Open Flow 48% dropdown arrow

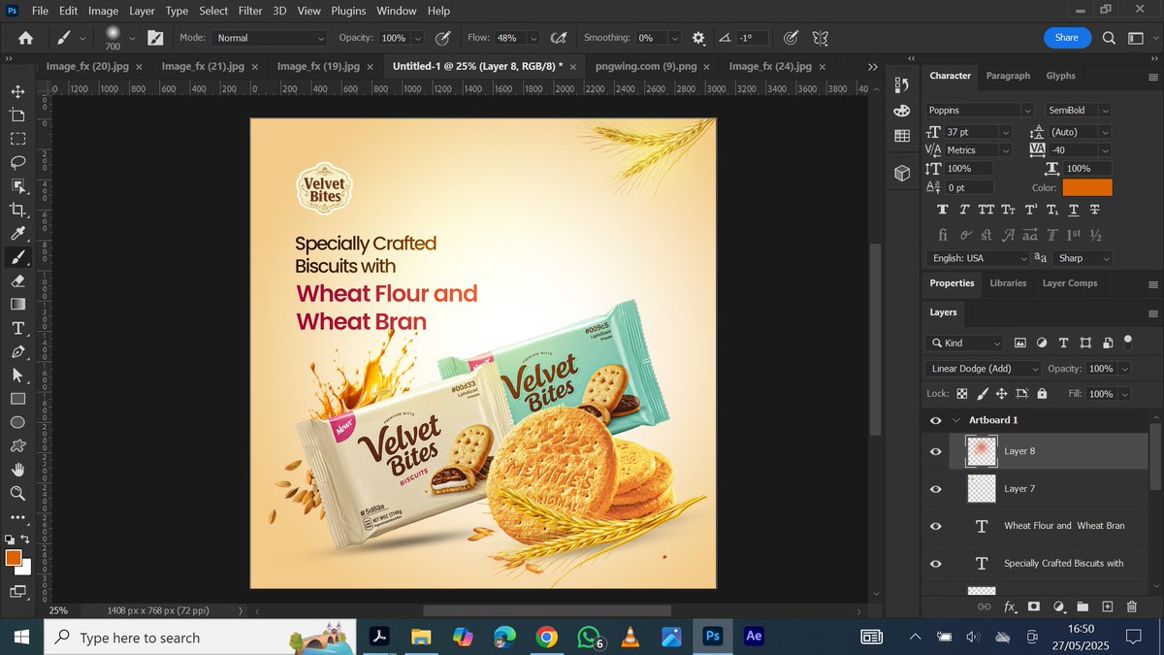pyautogui.click(x=533, y=38)
